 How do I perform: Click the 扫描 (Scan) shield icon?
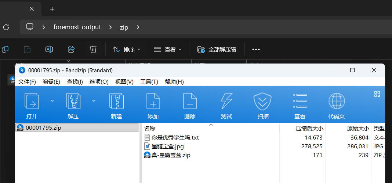[x=263, y=101]
